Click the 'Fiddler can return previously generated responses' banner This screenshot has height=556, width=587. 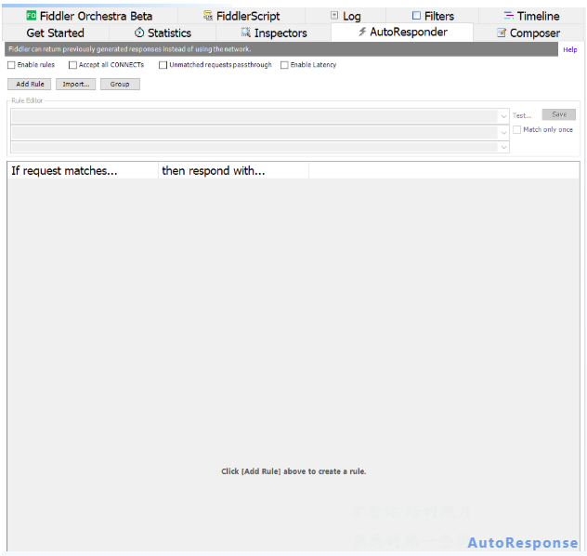point(281,49)
